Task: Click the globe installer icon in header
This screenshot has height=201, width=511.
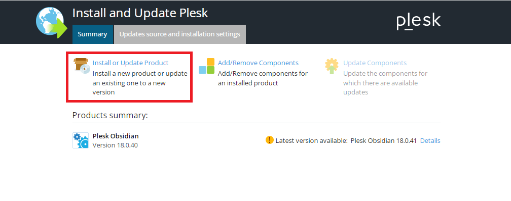Action: tap(52, 23)
